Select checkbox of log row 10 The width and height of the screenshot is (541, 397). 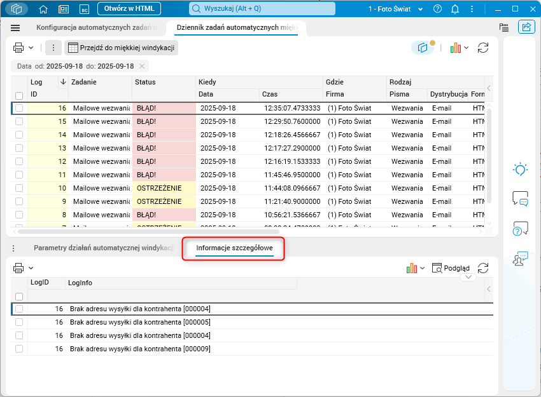click(19, 189)
